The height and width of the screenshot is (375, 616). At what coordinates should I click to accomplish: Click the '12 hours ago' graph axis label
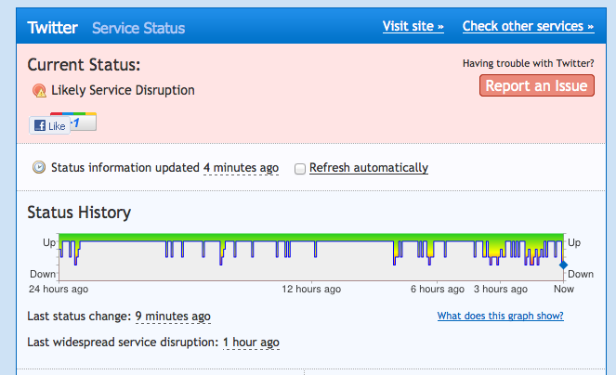pos(311,289)
